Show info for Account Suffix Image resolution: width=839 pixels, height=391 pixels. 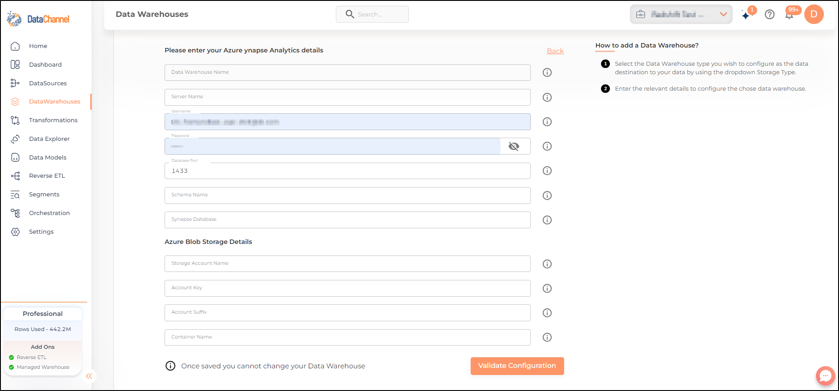pyautogui.click(x=547, y=313)
